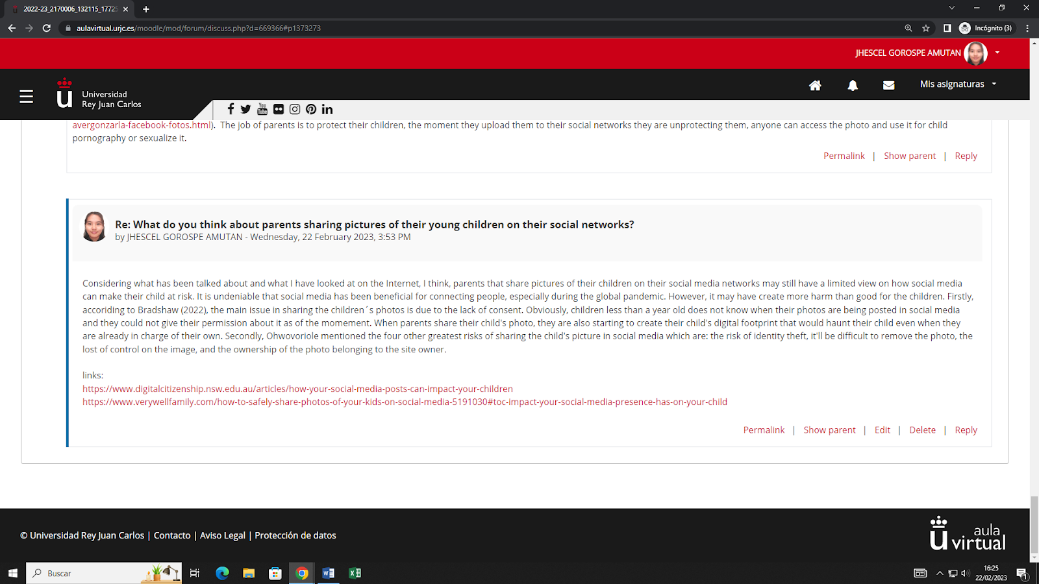Open File Explorer from the taskbar
Viewport: 1039px width, 584px height.
(x=249, y=573)
